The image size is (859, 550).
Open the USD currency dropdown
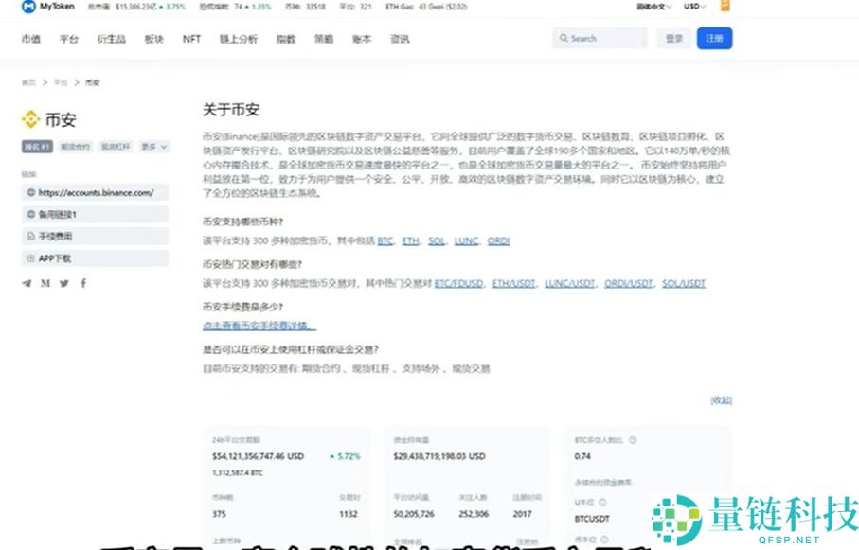(692, 7)
